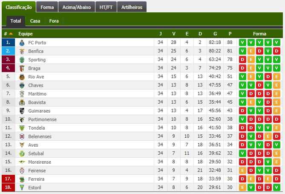Sort standings by the P points column

coord(230,34)
